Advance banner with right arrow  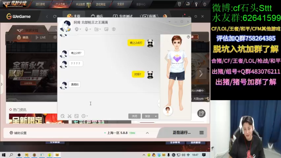click(201, 73)
